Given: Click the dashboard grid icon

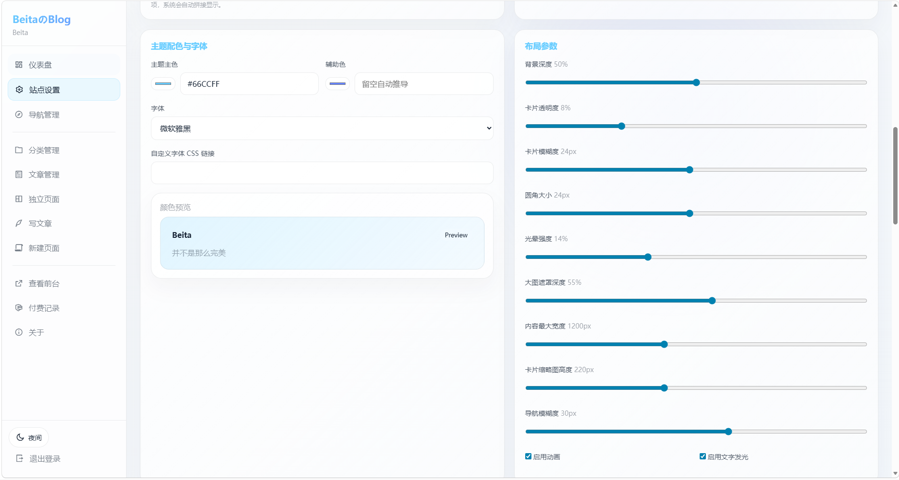Looking at the screenshot, I should 19,65.
